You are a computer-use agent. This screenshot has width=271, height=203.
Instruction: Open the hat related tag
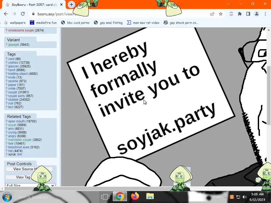pyautogui.click(x=10, y=151)
